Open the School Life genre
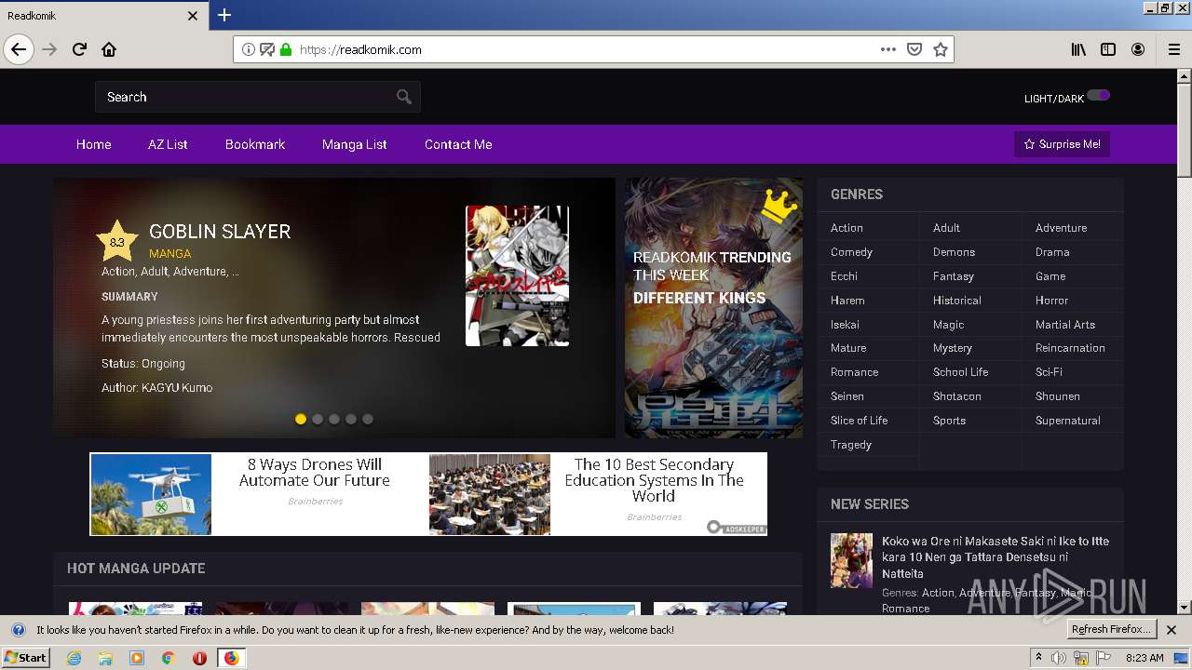Image resolution: width=1192 pixels, height=670 pixels. coord(960,372)
